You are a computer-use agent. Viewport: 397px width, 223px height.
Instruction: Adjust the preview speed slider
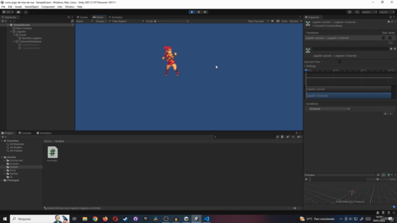(377, 179)
